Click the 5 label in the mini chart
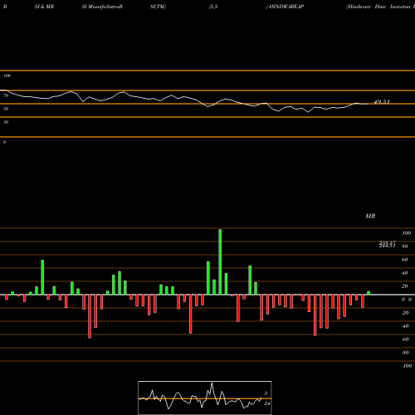 click(266, 393)
